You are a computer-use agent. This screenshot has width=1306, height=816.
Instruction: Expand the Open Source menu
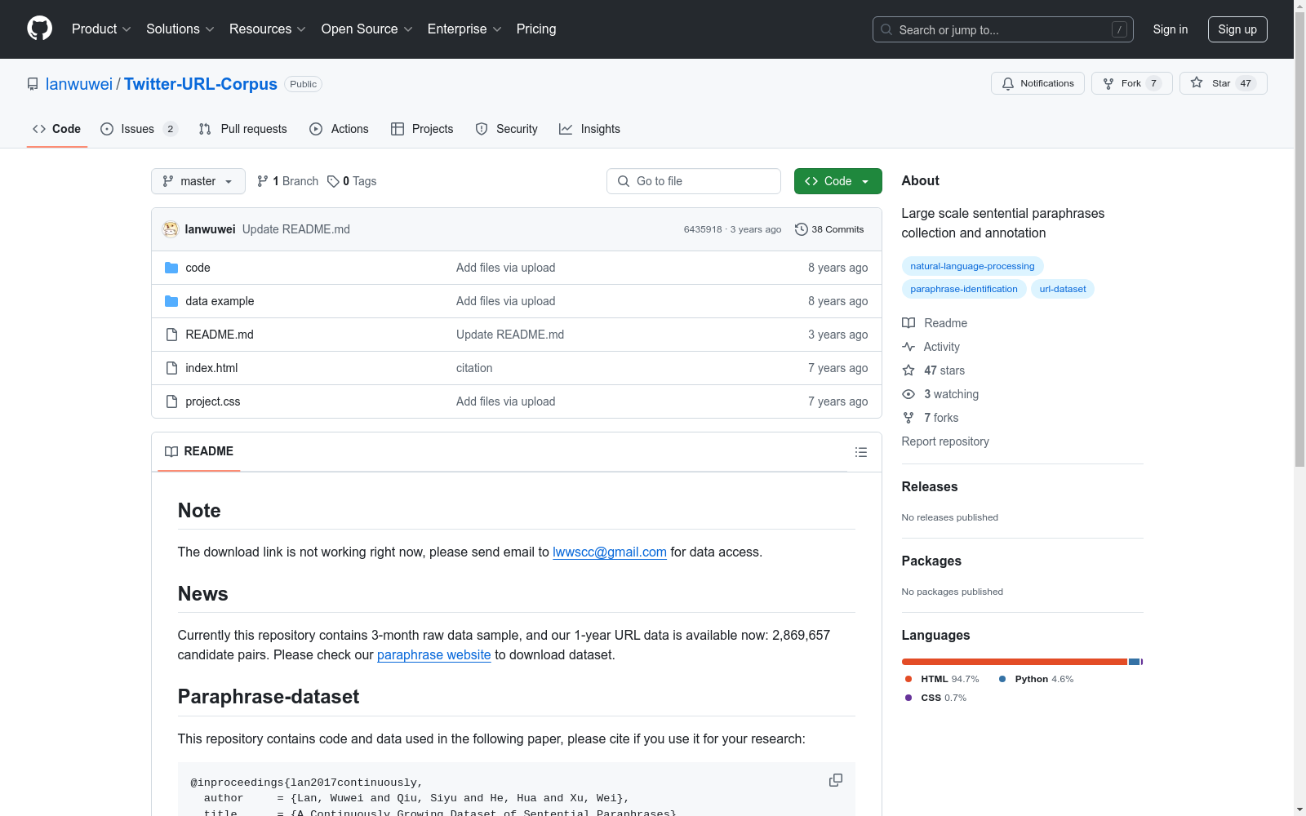pyautogui.click(x=367, y=29)
